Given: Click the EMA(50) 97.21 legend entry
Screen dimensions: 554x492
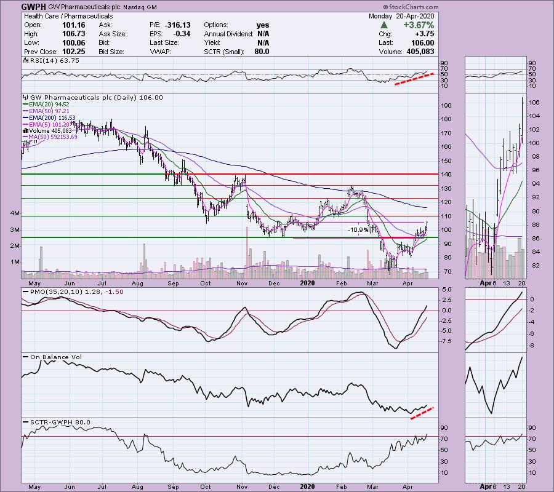Looking at the screenshot, I should [x=49, y=111].
